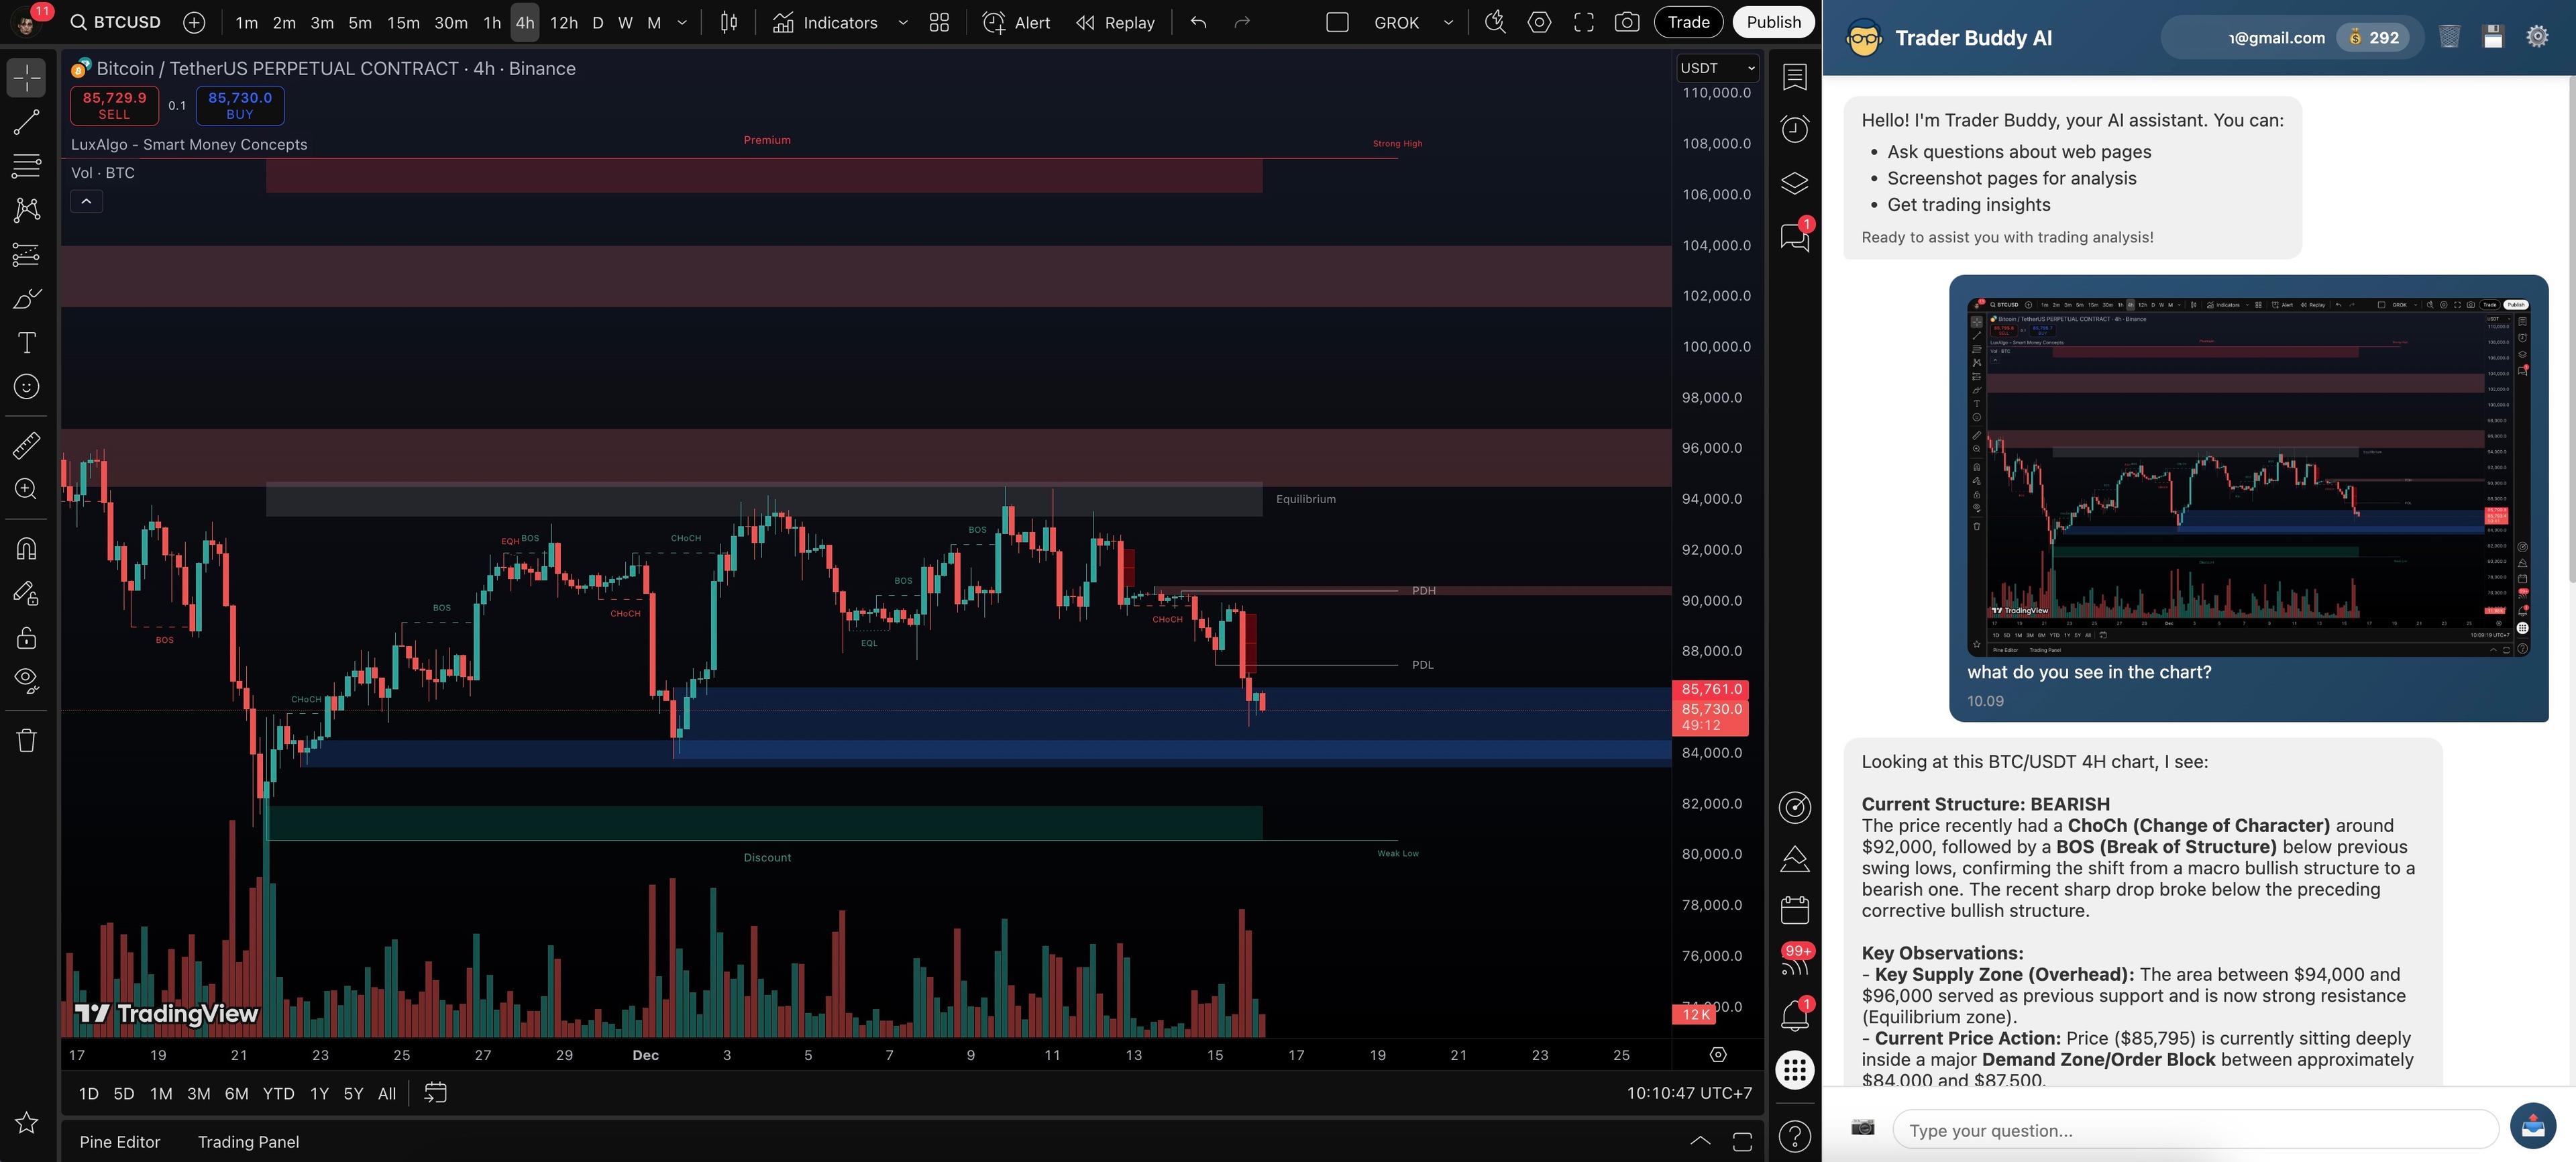2576x1162 pixels.
Task: Open the Pine Editor tab
Action: coord(119,1141)
